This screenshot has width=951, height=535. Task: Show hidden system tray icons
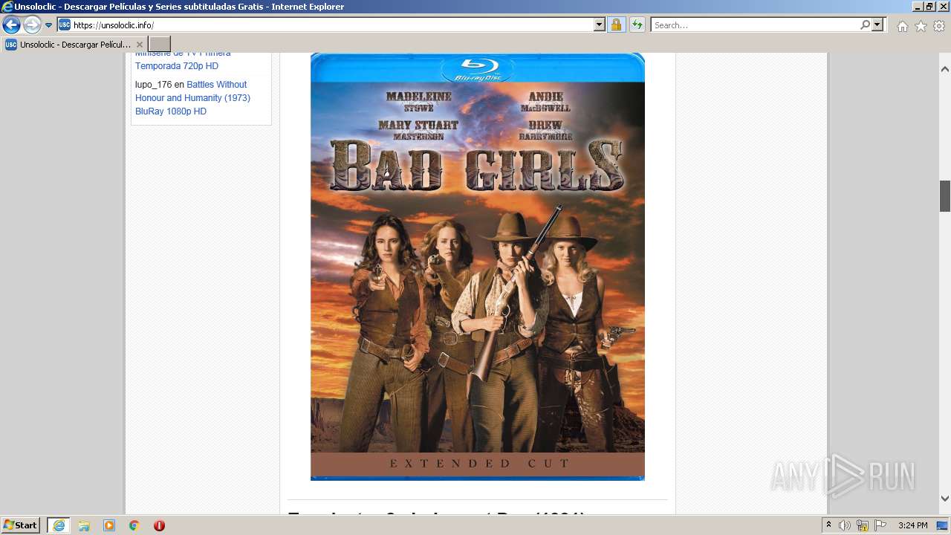[x=828, y=525]
